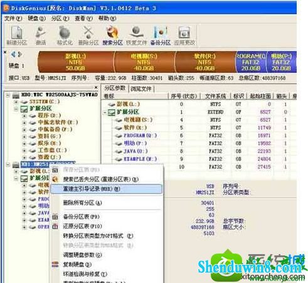Open the 搜索分区 tool

(x=112, y=35)
